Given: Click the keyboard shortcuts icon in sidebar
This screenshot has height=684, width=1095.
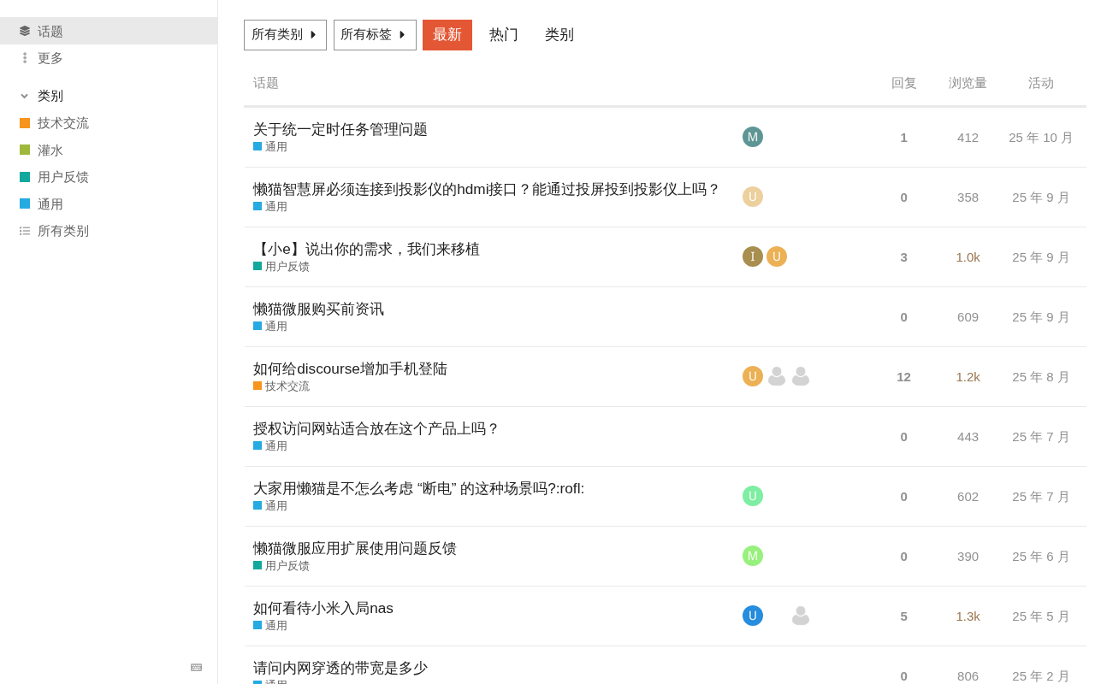Looking at the screenshot, I should click(196, 668).
